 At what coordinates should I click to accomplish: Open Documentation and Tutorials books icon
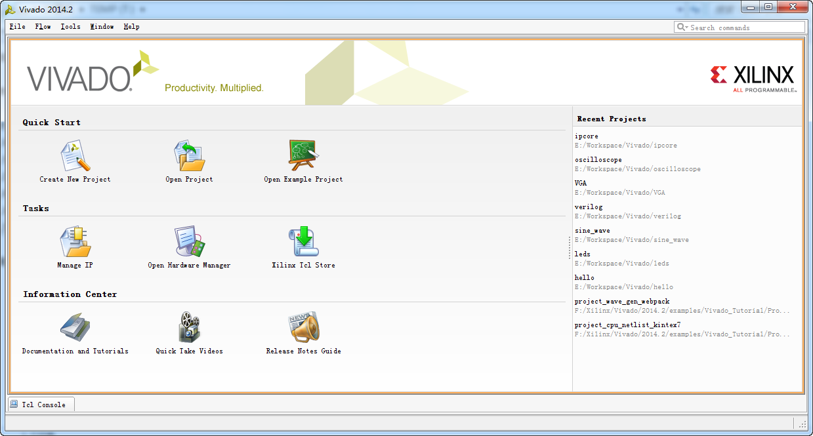75,328
